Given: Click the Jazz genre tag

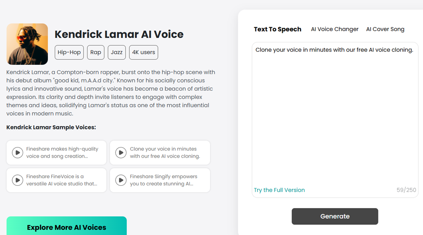Looking at the screenshot, I should (117, 52).
